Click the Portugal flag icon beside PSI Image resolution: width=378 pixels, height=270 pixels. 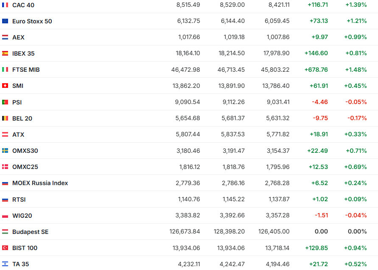tap(5, 102)
